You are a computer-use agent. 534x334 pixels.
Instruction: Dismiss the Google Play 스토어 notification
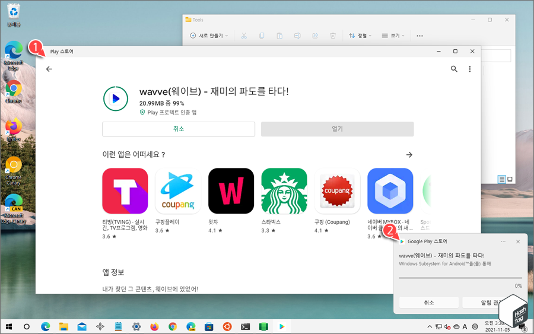pyautogui.click(x=518, y=241)
